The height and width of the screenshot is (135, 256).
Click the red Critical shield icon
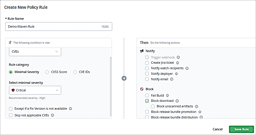tap(13, 90)
